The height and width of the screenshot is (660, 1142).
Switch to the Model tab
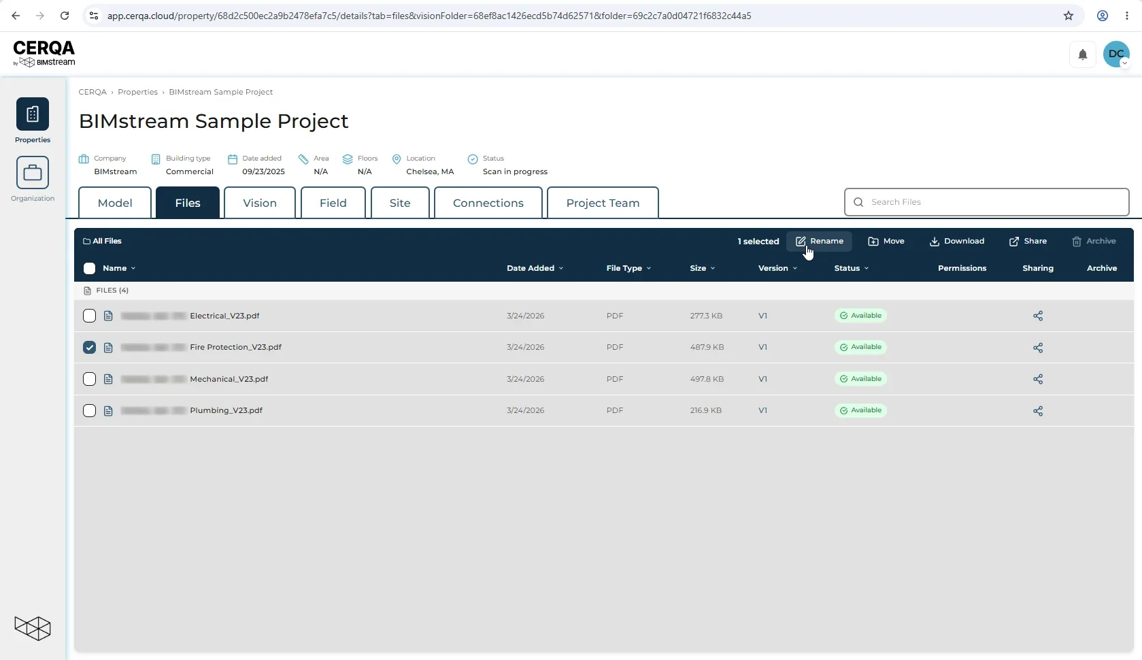(115, 203)
